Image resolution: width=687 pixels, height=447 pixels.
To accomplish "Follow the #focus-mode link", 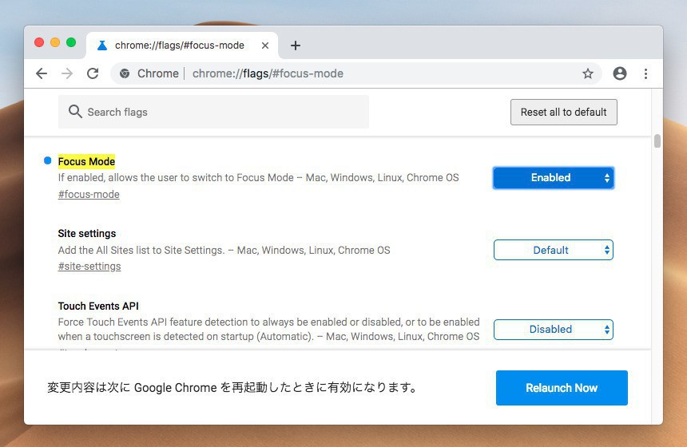I will tap(89, 195).
